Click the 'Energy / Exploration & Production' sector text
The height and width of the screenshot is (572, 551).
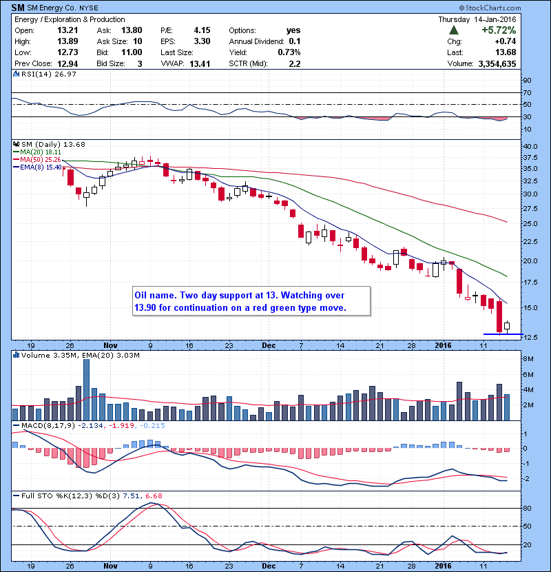[x=70, y=19]
